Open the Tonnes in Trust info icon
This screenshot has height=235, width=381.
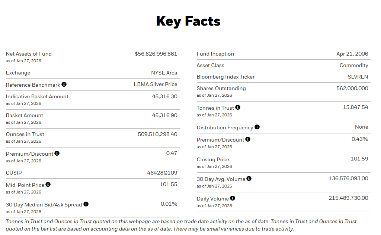(238, 107)
